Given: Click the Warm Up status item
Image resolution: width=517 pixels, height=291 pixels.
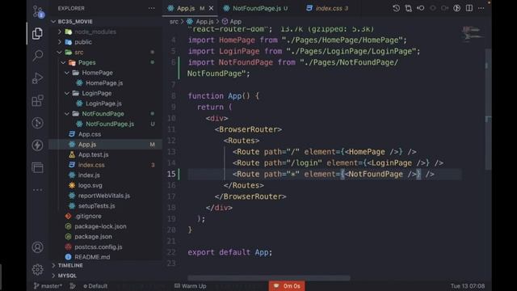Looking at the screenshot, I should (x=191, y=285).
